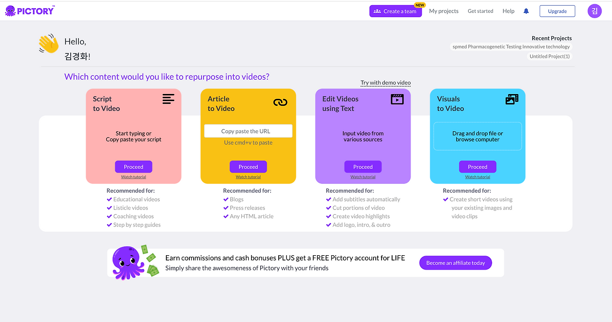Click the Press releases list item

244,208
